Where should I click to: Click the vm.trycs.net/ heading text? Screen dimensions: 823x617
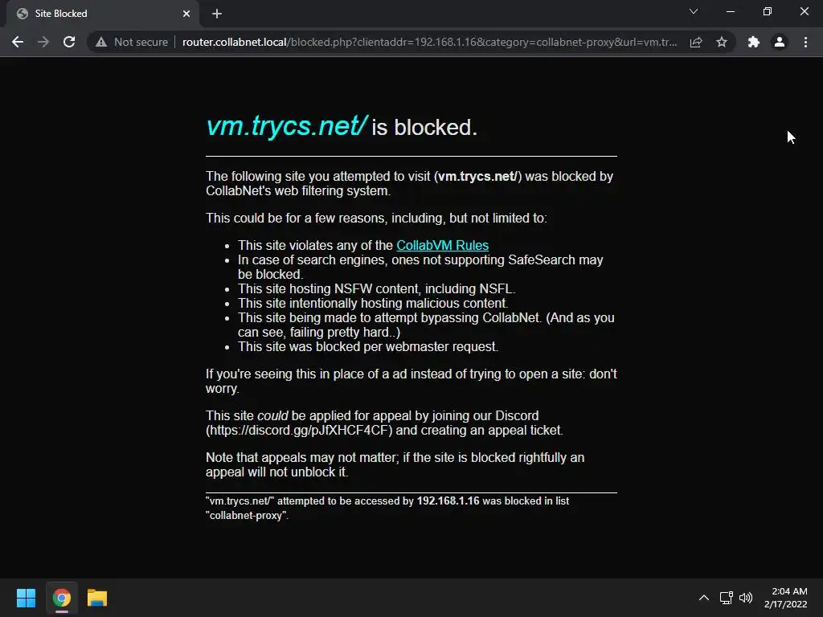click(x=286, y=126)
